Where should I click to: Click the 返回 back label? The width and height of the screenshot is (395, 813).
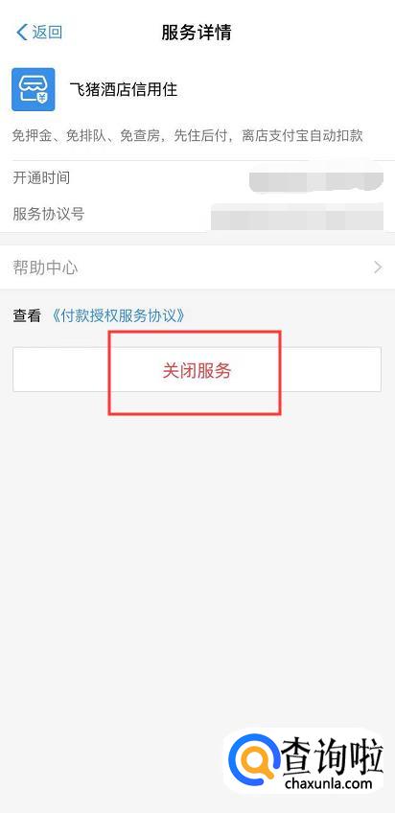(47, 33)
